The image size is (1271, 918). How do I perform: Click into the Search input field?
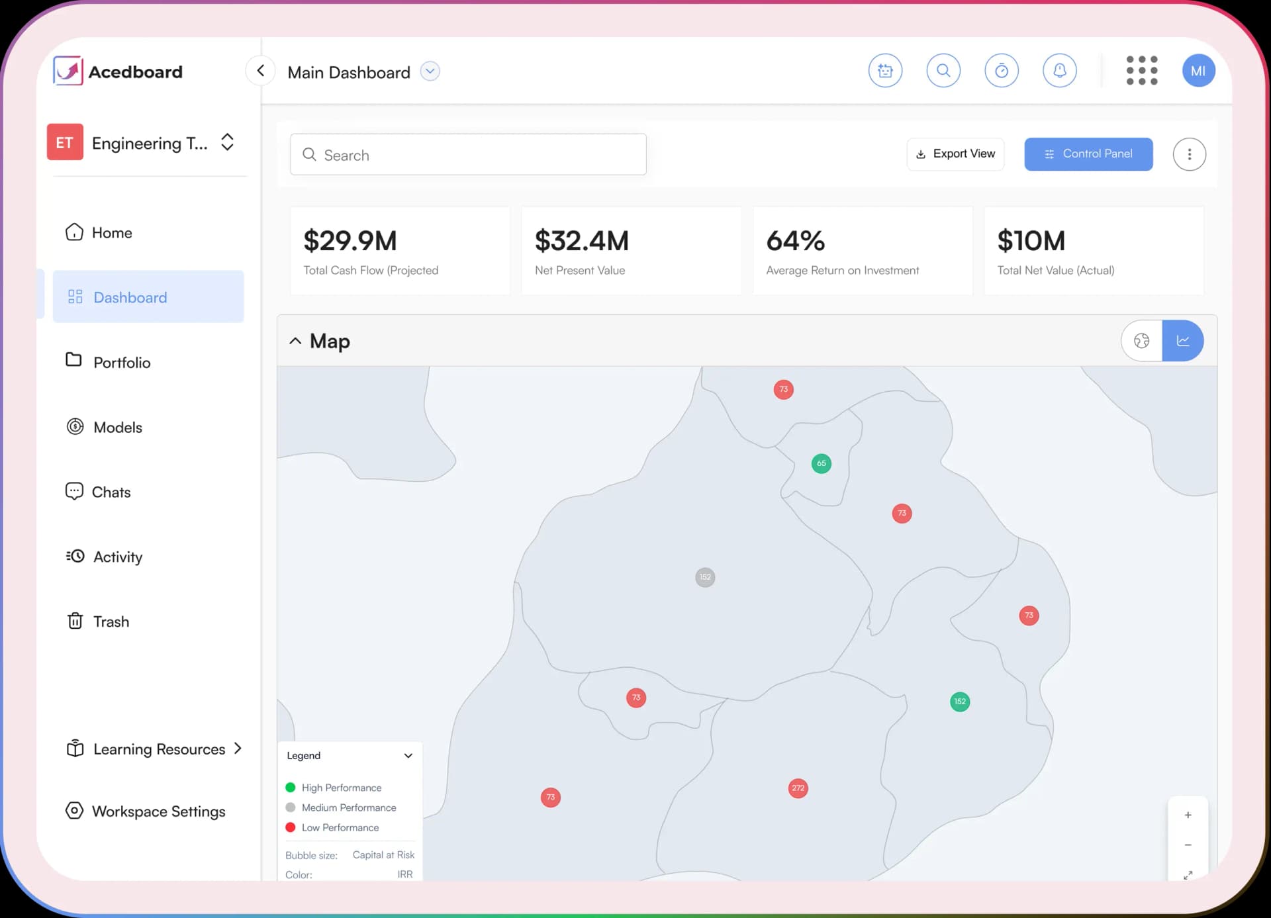coord(468,154)
